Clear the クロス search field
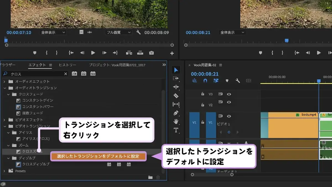 (x=66, y=74)
